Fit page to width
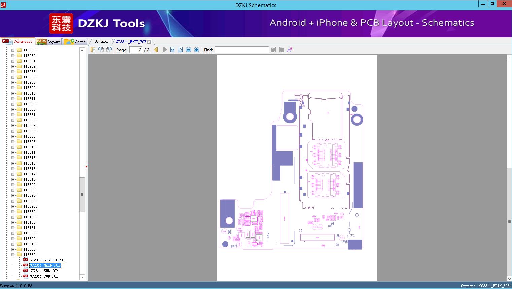 pyautogui.click(x=172, y=50)
